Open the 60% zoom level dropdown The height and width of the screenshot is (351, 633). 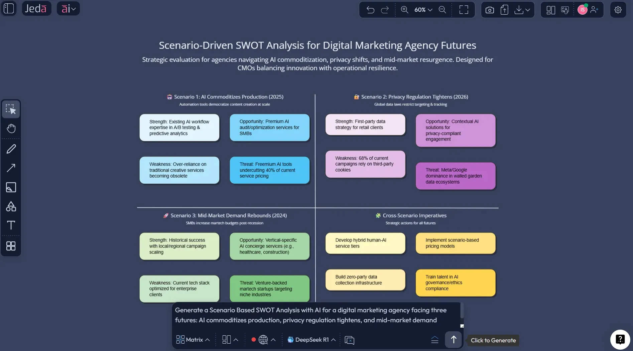click(x=422, y=10)
